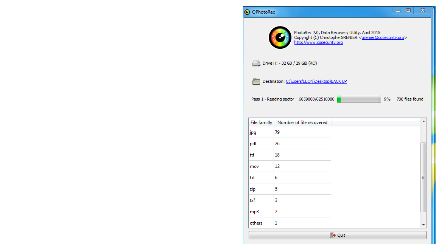Close the QPhotoRec window
The image size is (436, 245).
(x=422, y=11)
